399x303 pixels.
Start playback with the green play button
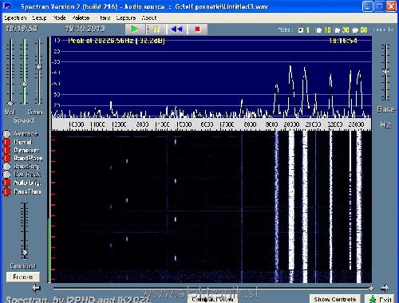(135, 29)
